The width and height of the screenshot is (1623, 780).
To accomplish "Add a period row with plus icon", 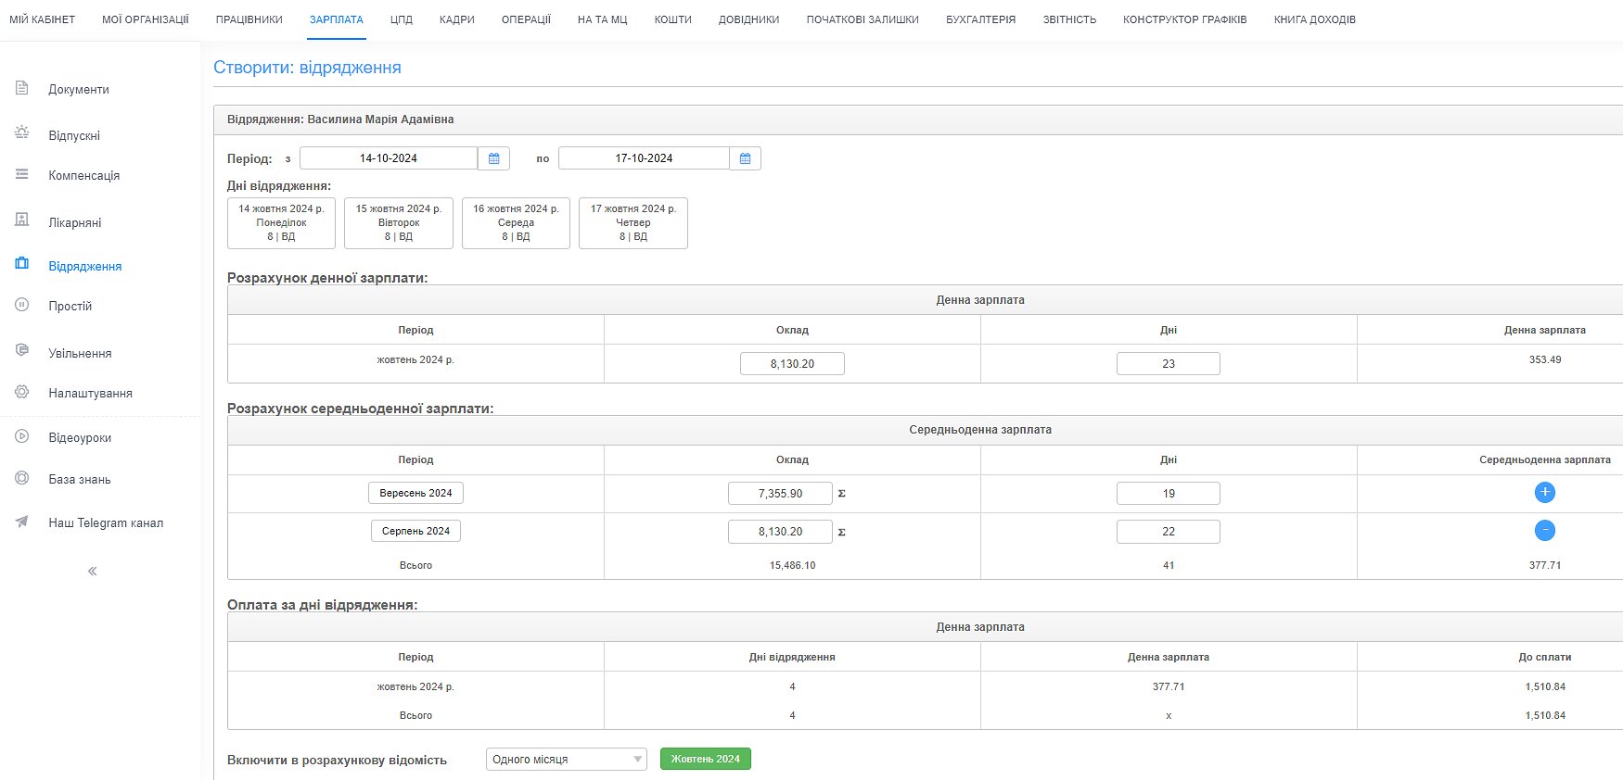I will [x=1545, y=493].
